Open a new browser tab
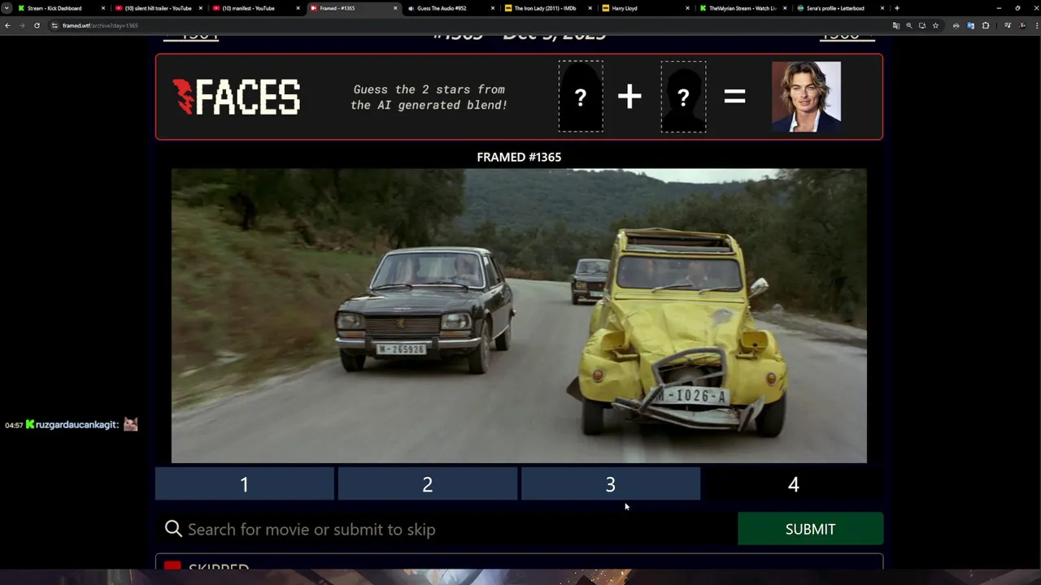This screenshot has height=585, width=1041. 897,8
